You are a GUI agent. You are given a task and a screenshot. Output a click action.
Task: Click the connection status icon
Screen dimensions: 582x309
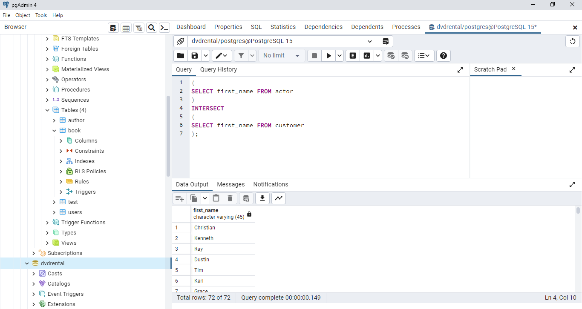pyautogui.click(x=181, y=41)
